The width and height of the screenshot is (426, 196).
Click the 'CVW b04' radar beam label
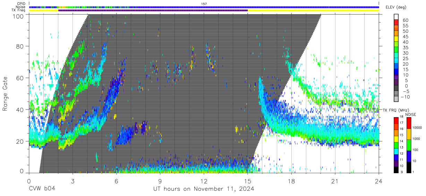pyautogui.click(x=42, y=189)
